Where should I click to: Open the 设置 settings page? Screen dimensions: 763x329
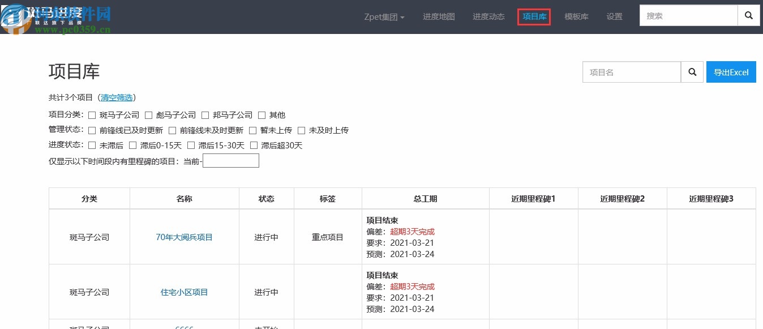[x=614, y=16]
